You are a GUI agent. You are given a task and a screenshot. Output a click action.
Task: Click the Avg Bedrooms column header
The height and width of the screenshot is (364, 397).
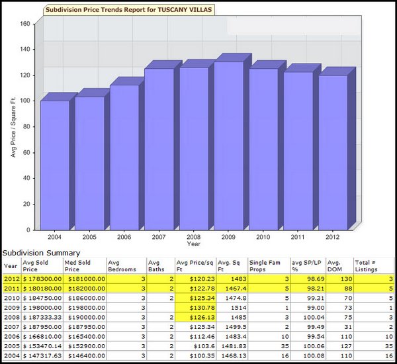tap(126, 266)
